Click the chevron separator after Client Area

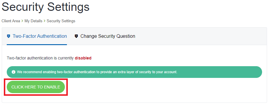click(22, 21)
